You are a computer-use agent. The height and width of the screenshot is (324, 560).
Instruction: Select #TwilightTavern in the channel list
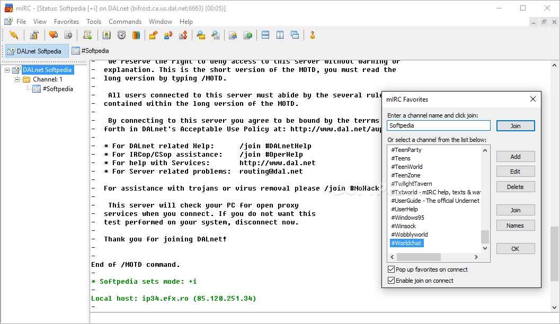point(412,184)
